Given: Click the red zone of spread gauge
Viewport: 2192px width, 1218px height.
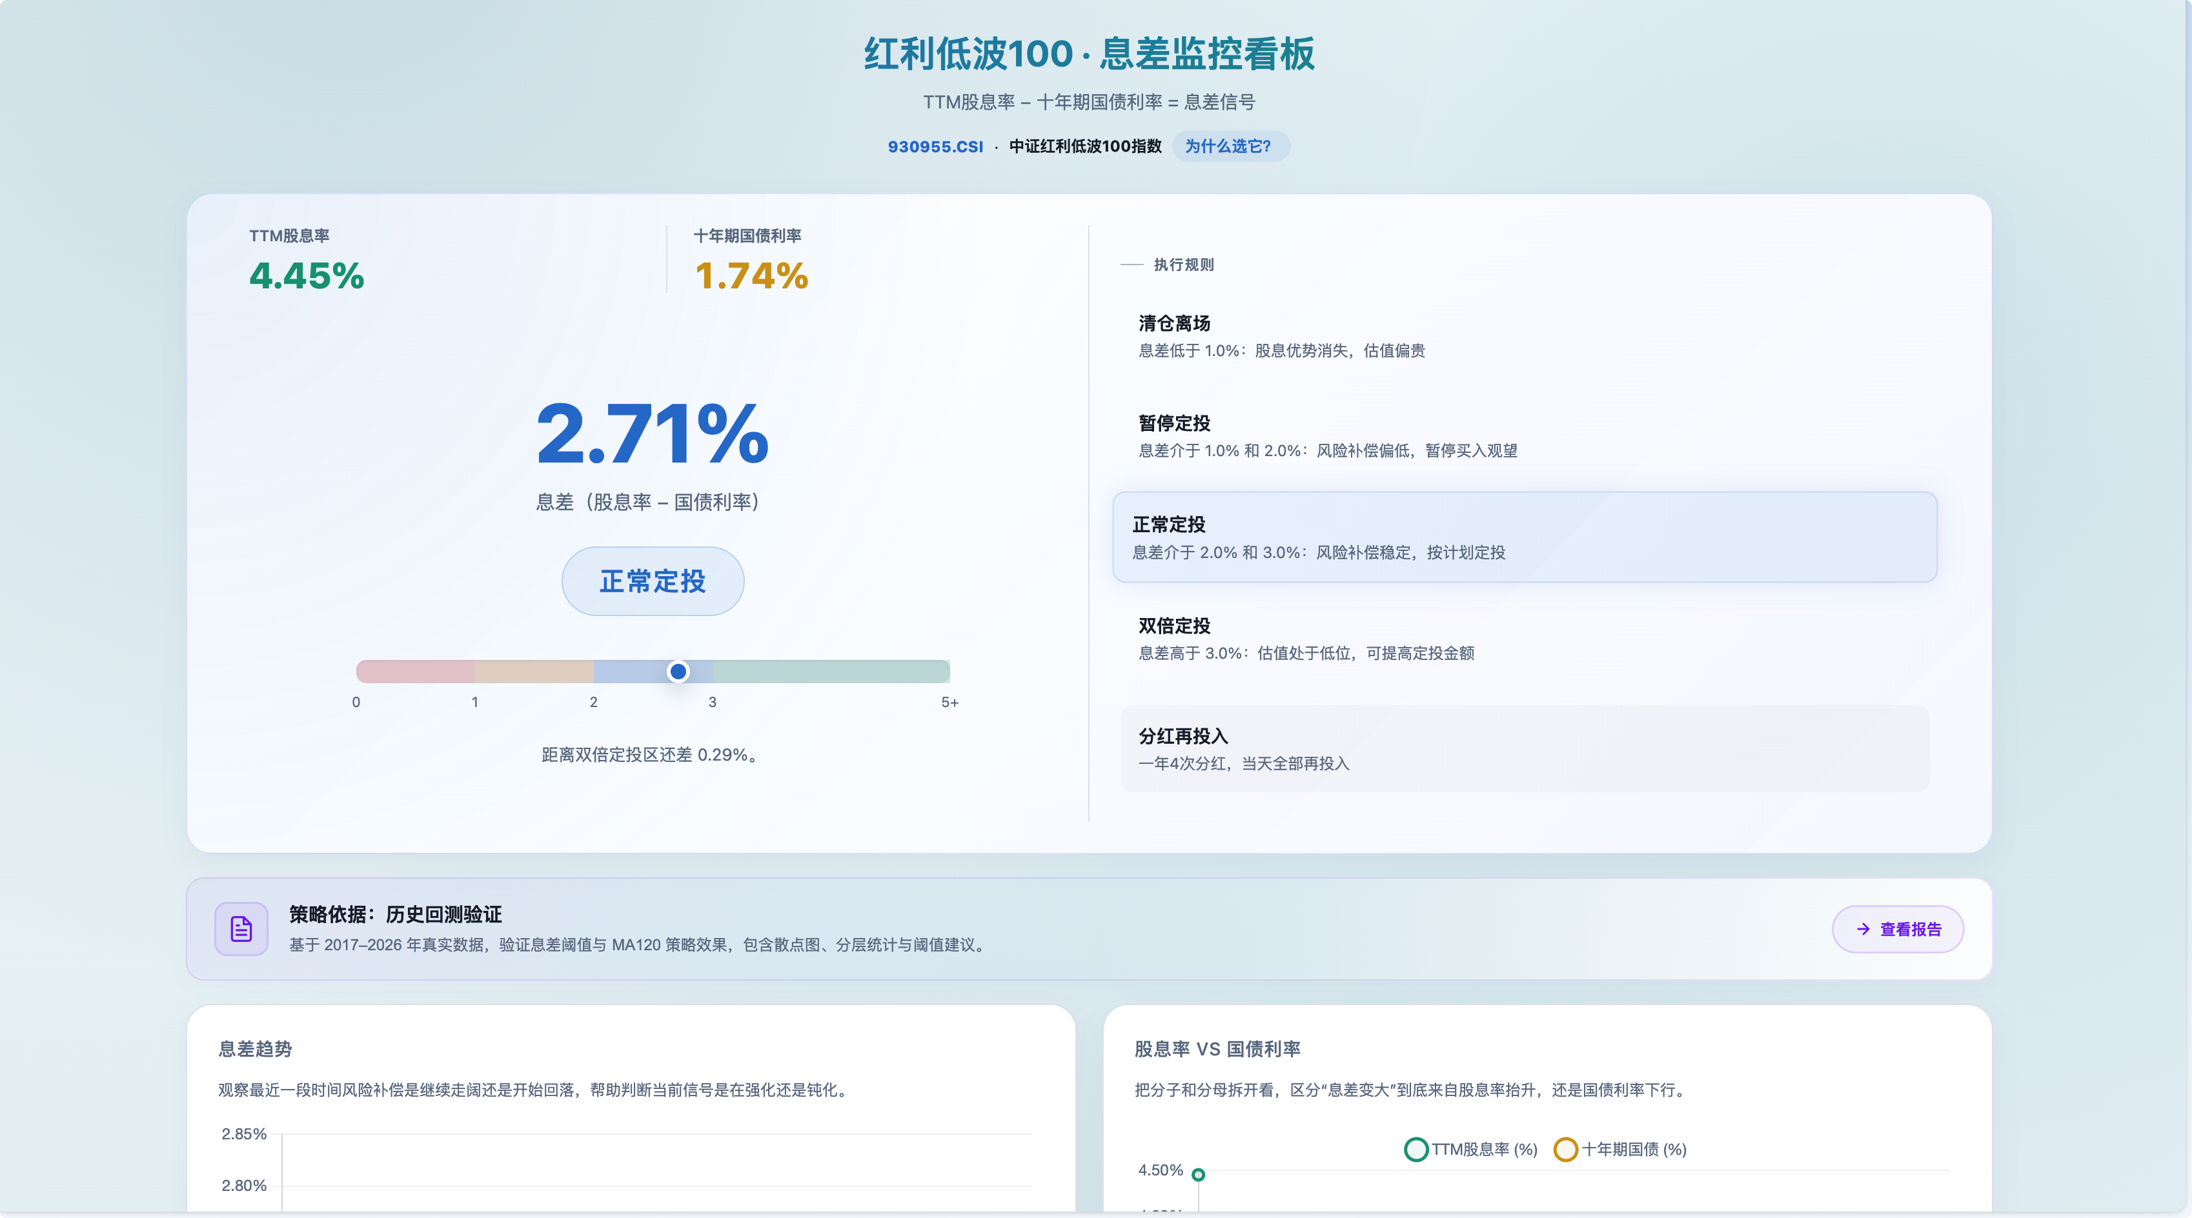Looking at the screenshot, I should (415, 671).
